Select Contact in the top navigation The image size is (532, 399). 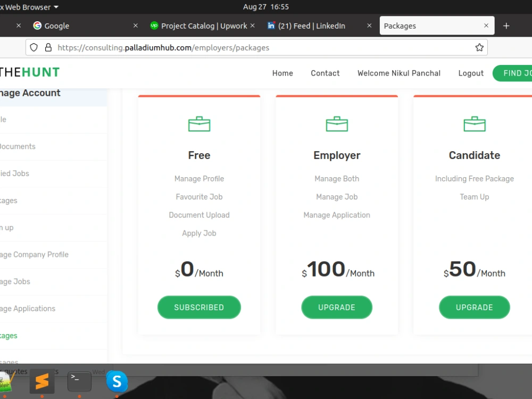point(325,73)
